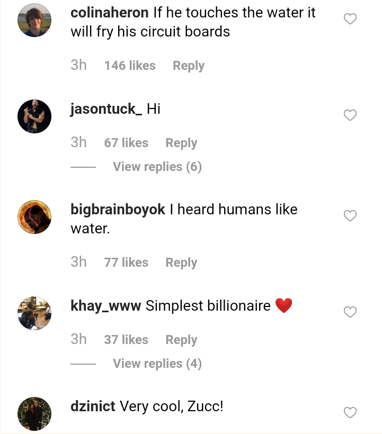Screen dimensions: 382x434
Task: Open the colinaheron username link
Action: point(110,13)
